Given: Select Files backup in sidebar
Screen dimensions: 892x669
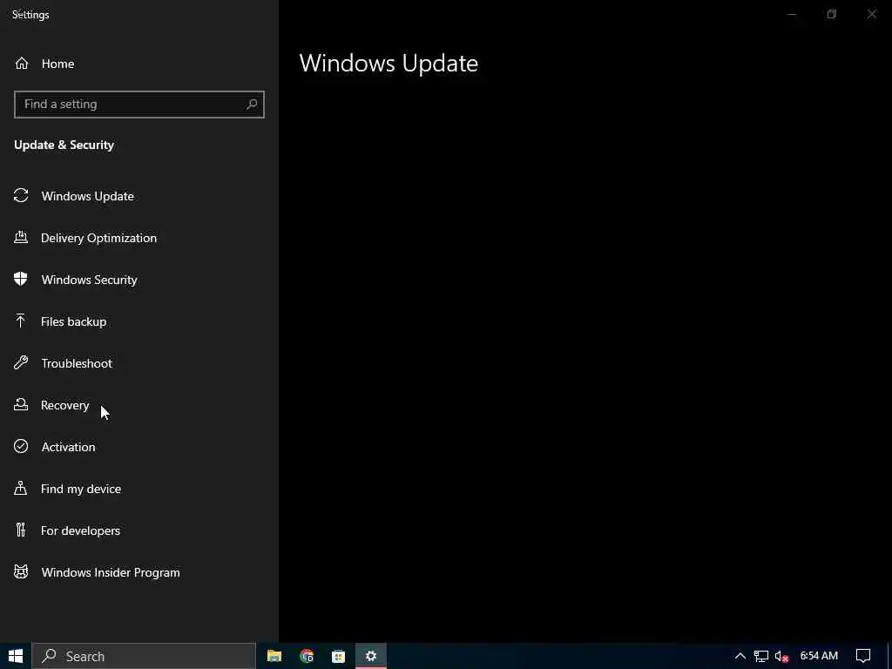Looking at the screenshot, I should pyautogui.click(x=74, y=321).
